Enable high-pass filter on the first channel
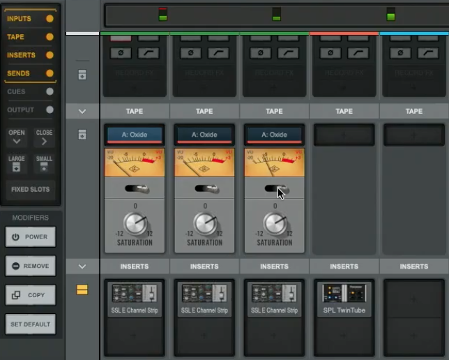449x360 pixels. pos(149,53)
